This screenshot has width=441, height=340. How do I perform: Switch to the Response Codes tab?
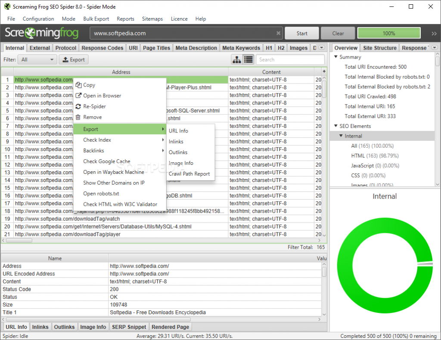[x=102, y=48]
